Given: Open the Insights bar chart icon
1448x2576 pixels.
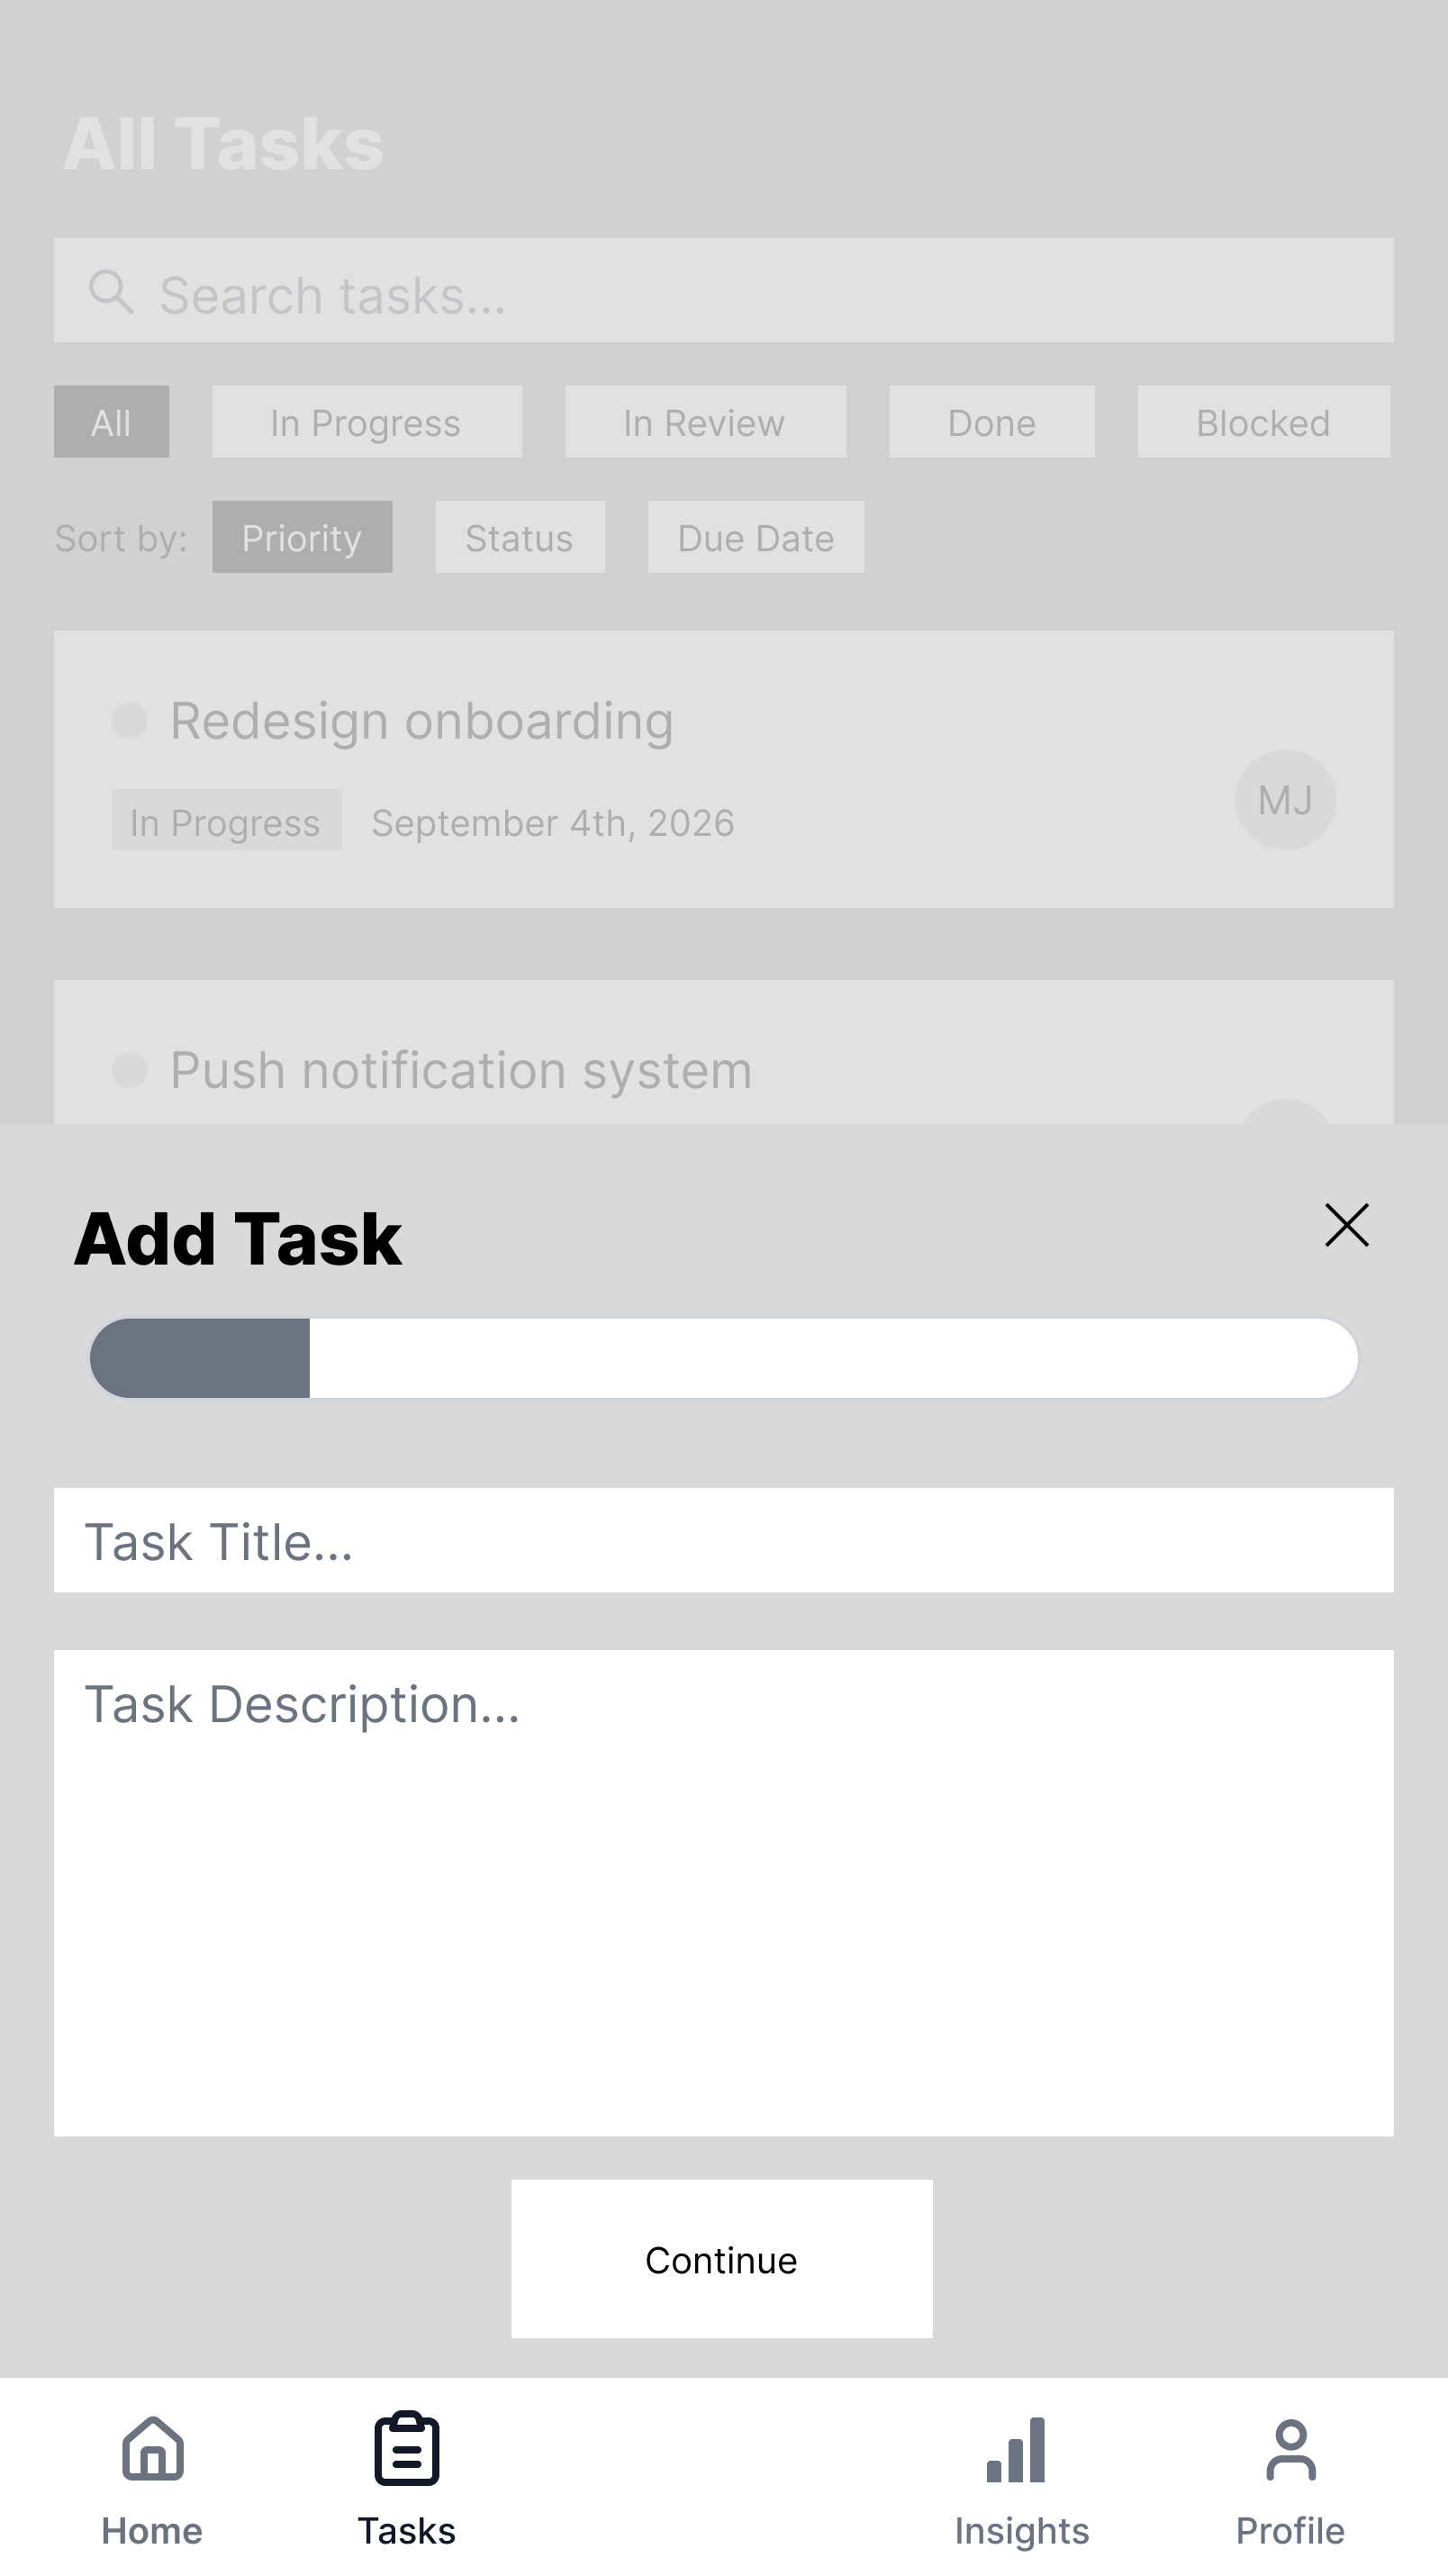Looking at the screenshot, I should (1016, 2450).
